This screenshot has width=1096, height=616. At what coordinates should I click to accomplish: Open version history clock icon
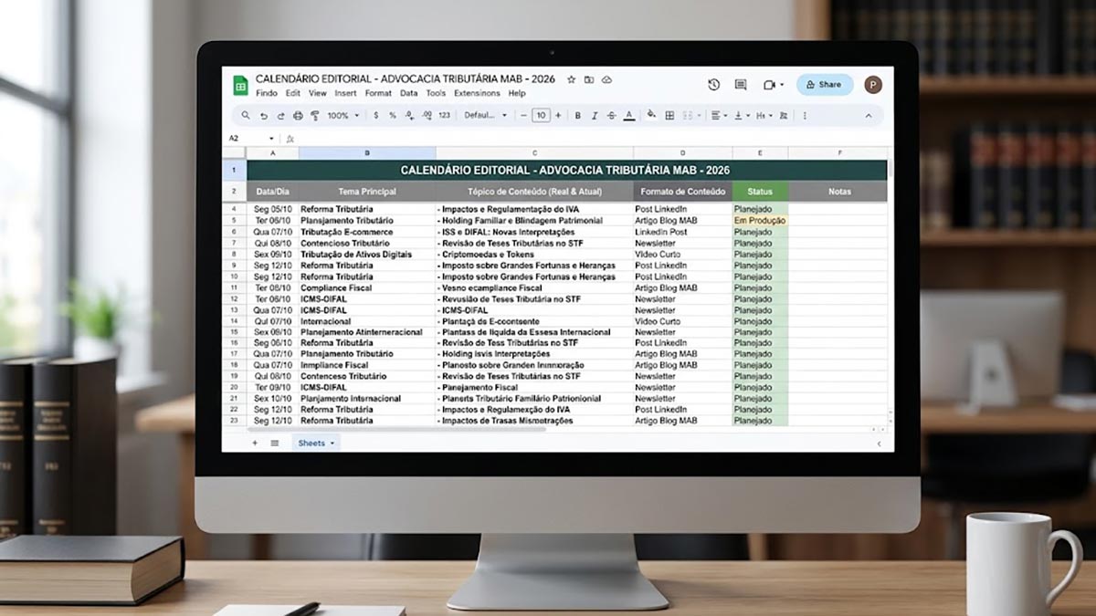713,85
